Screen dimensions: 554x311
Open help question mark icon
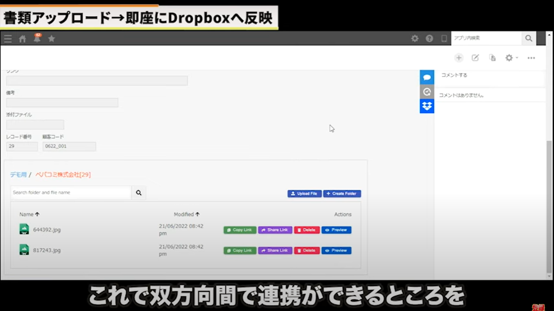(x=429, y=38)
